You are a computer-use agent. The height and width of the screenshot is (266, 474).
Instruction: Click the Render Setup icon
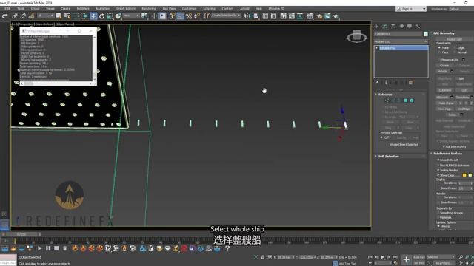point(319,16)
